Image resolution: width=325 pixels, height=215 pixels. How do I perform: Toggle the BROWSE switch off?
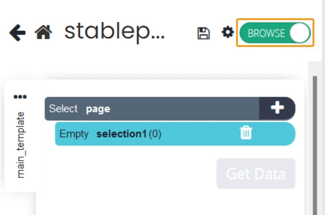276,32
